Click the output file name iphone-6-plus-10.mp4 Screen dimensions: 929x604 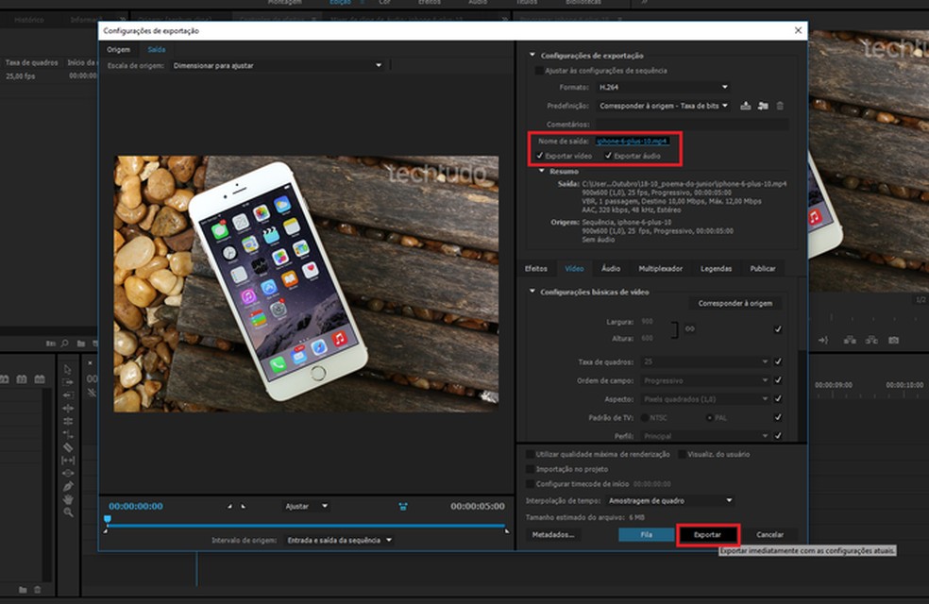pyautogui.click(x=633, y=141)
